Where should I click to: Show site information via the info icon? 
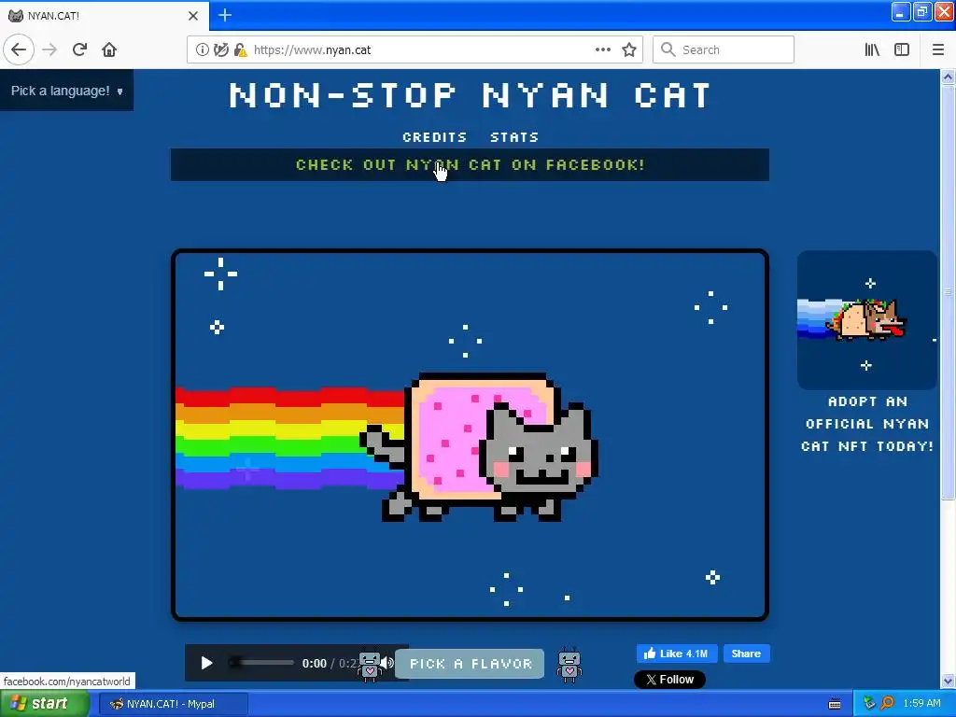coord(203,49)
